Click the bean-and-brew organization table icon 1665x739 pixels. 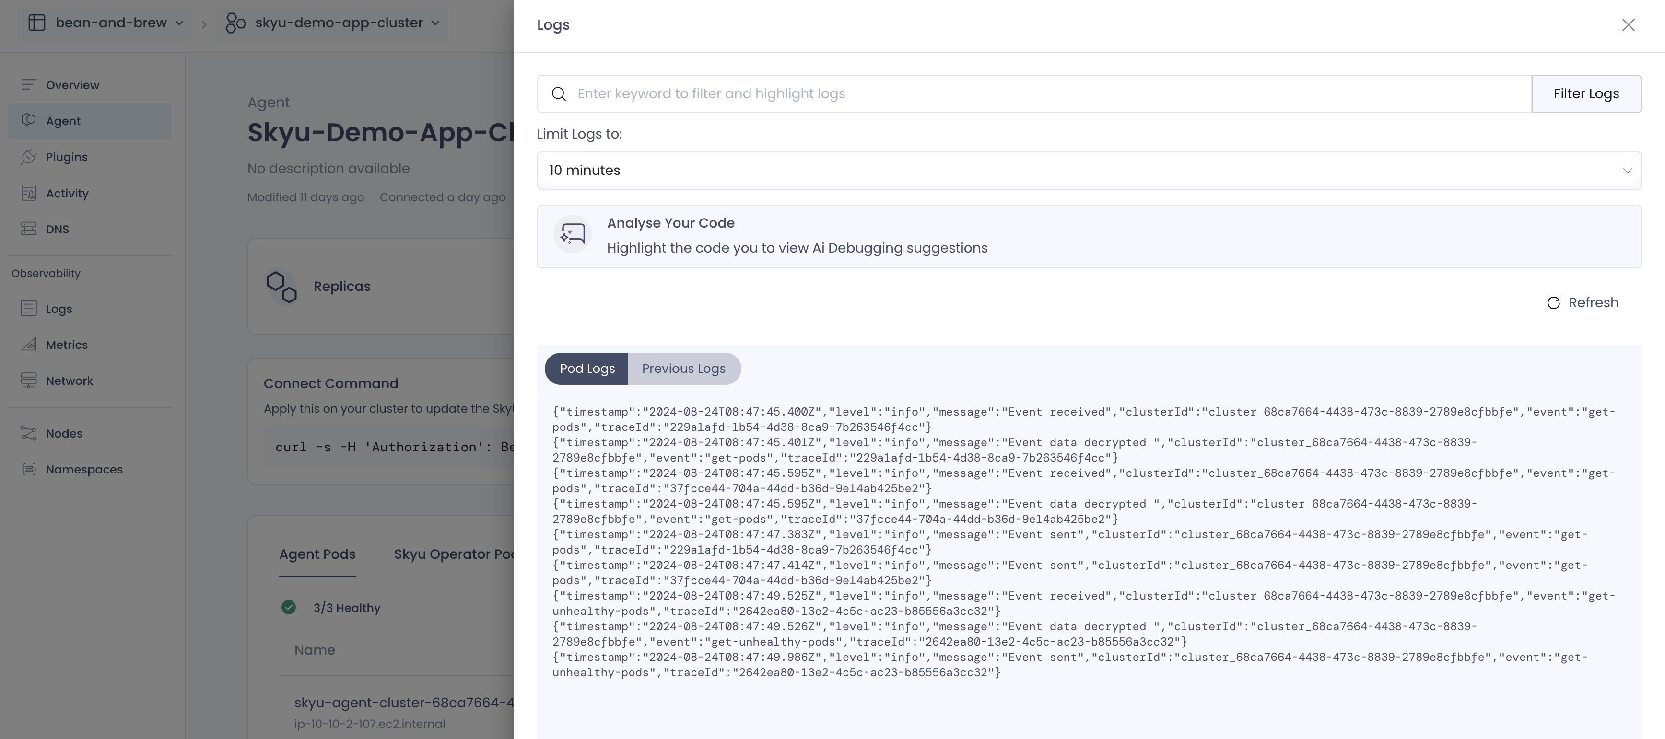pyautogui.click(x=37, y=23)
